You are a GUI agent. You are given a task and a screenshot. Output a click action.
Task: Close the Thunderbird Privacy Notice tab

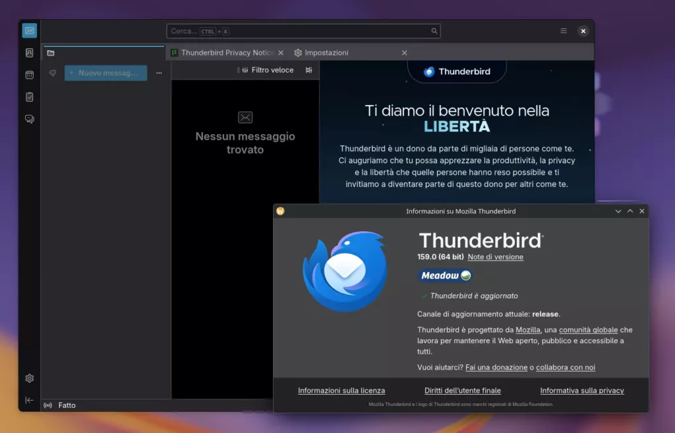[281, 53]
